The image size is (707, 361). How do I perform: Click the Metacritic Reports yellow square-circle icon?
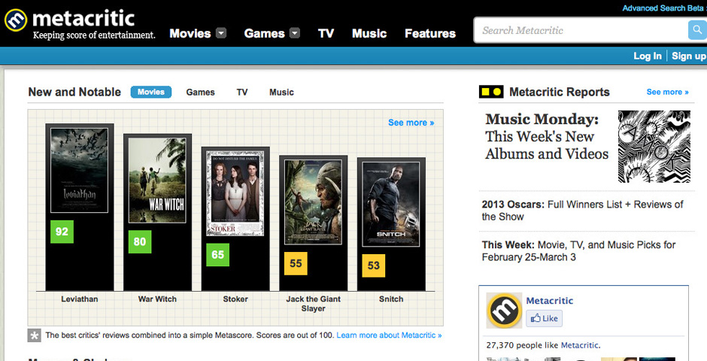(x=491, y=92)
